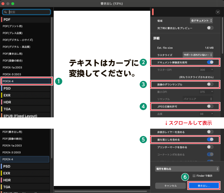224x193 pixels.
Task: Select the PSD format category in upper list
Action: pos(26,88)
